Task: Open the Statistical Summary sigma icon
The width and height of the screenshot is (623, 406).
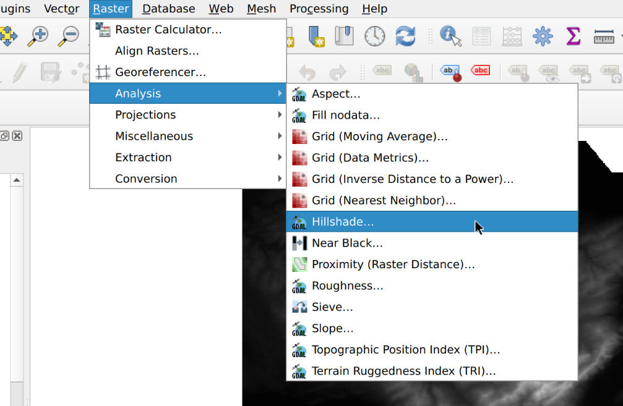Action: [573, 36]
